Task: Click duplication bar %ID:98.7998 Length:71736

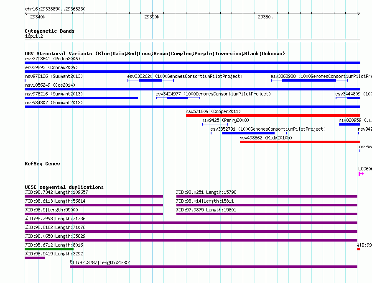Action: 191,223
